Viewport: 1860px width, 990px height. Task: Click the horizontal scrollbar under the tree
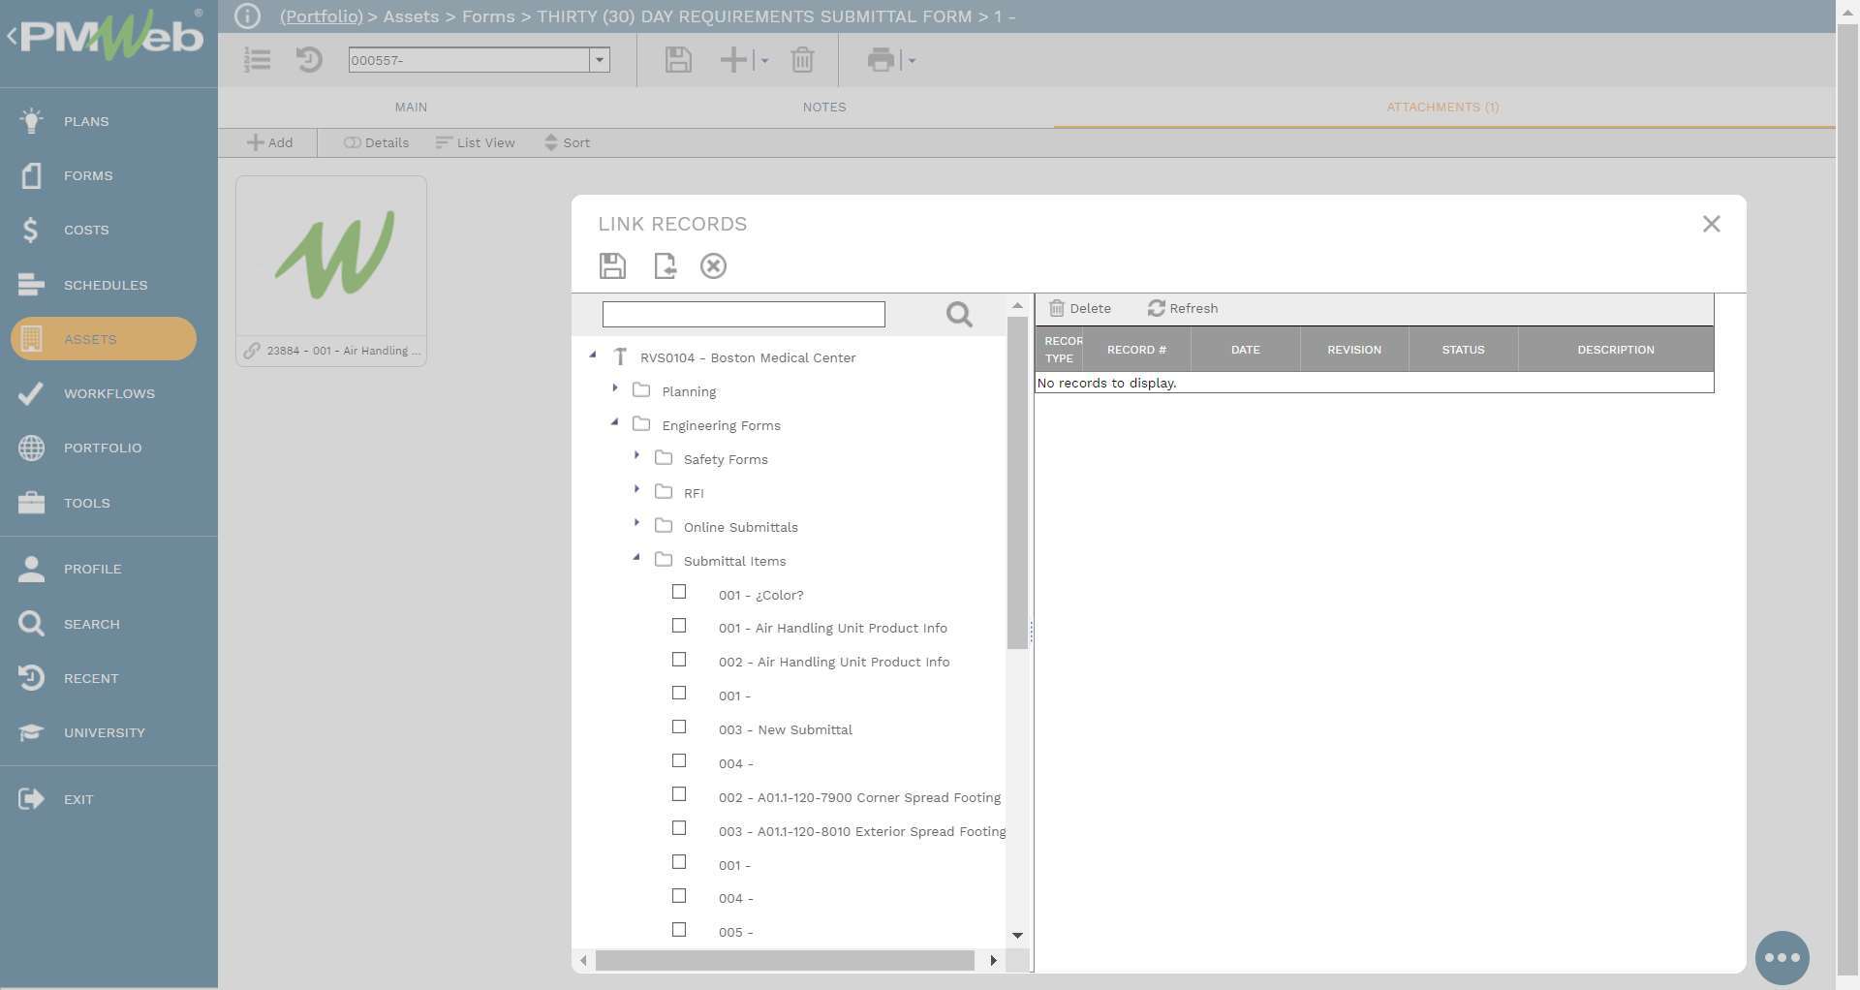[x=785, y=960]
